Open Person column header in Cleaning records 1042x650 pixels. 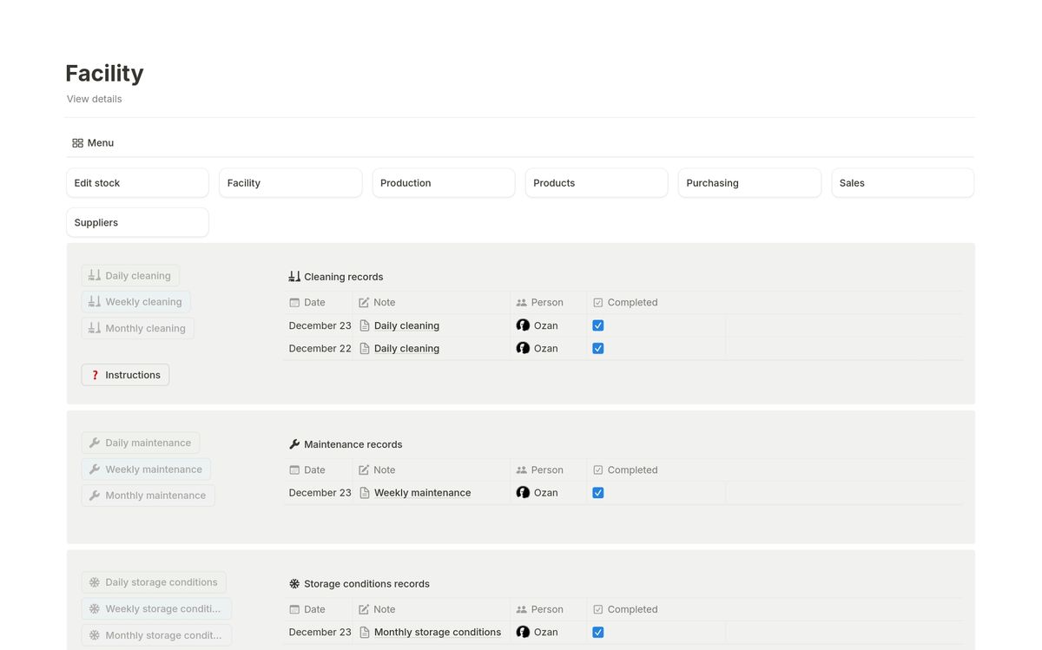pyautogui.click(x=547, y=303)
